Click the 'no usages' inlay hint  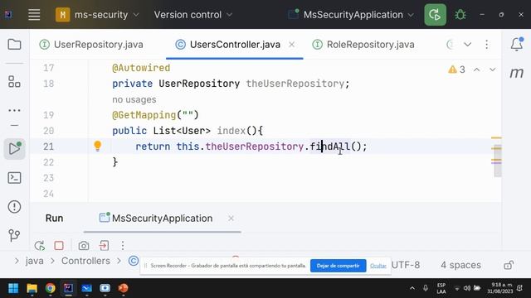tap(134, 99)
